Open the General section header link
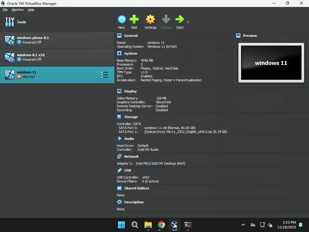 tap(131, 36)
